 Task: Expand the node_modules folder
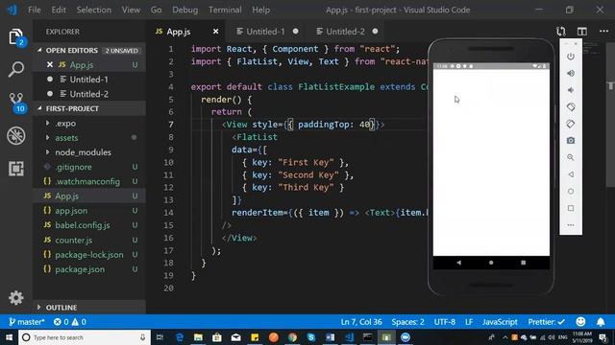pos(47,152)
